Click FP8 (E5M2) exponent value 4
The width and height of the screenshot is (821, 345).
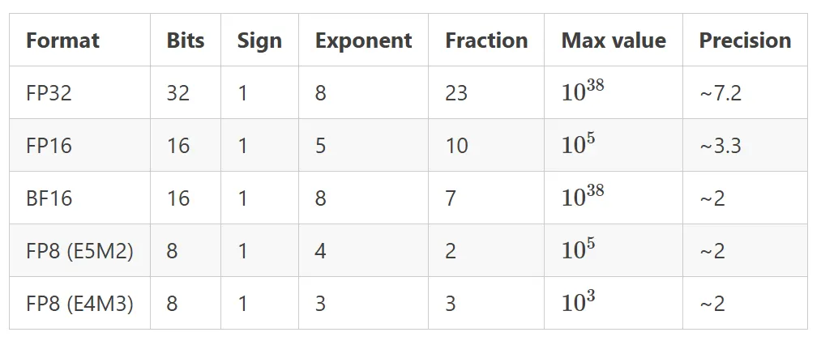[x=320, y=251]
